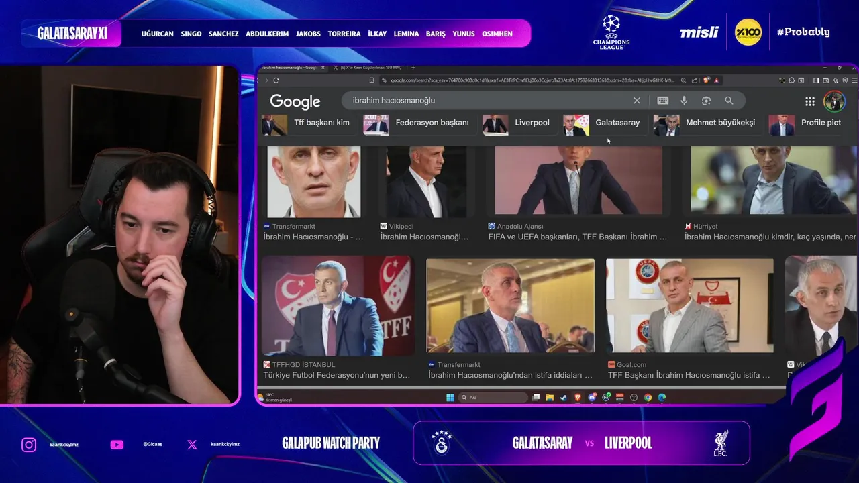
Task: Start Google voice search with microphone
Action: point(684,101)
